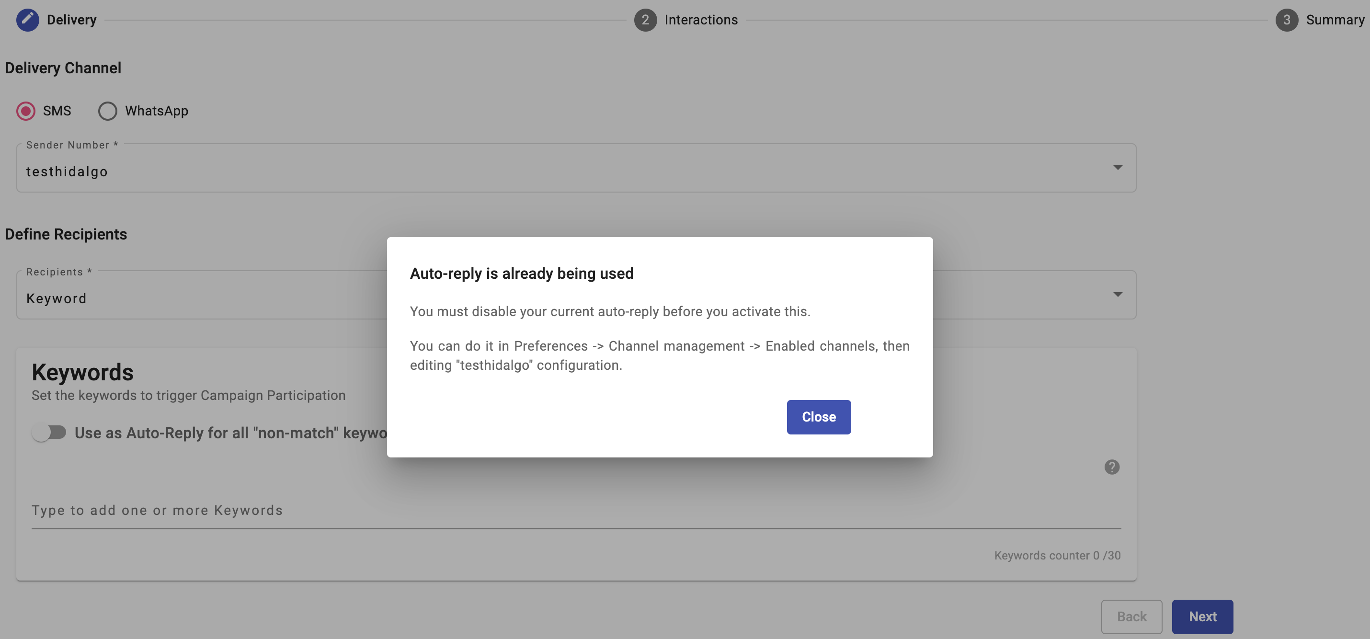This screenshot has height=639, width=1370.
Task: Go to the Summary step
Action: 1335,20
